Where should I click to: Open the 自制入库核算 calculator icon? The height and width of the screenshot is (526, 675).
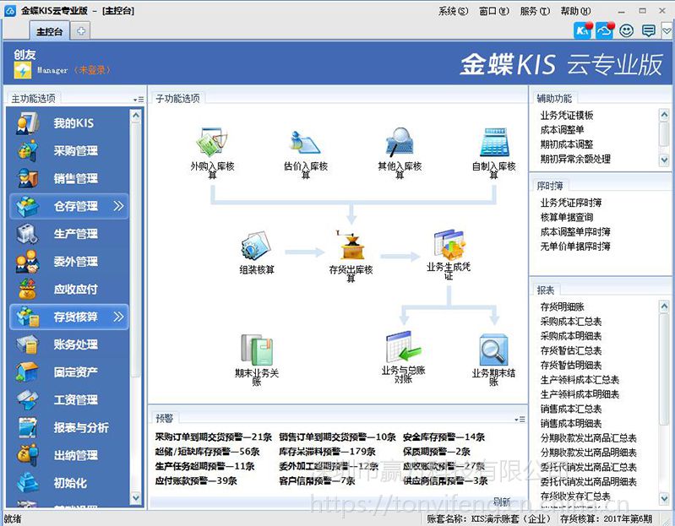click(x=493, y=142)
